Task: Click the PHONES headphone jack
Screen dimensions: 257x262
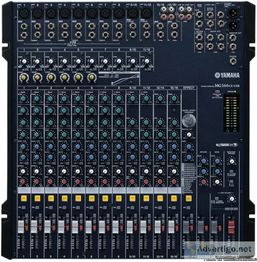Action: point(233,61)
